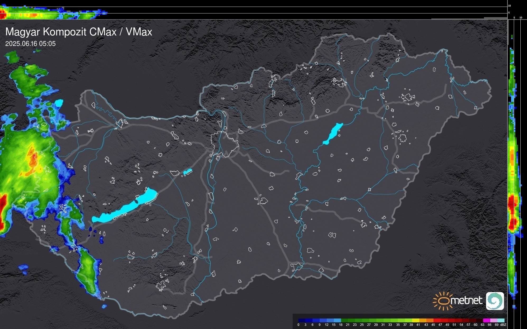
Task: Click the Magyar Kompozit CMax / VMax title
Action: [x=79, y=32]
